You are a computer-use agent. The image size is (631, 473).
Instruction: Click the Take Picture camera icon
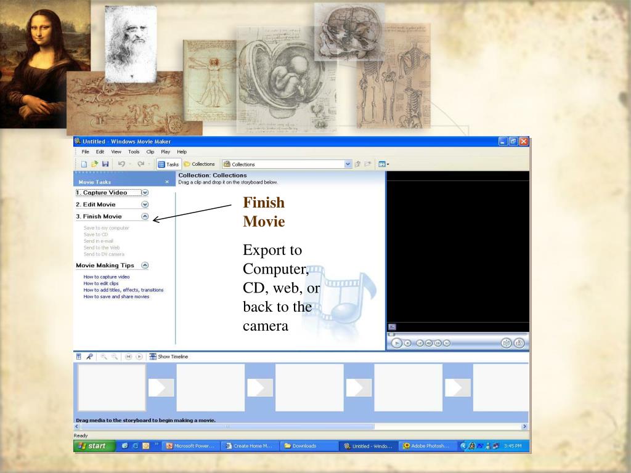519,343
